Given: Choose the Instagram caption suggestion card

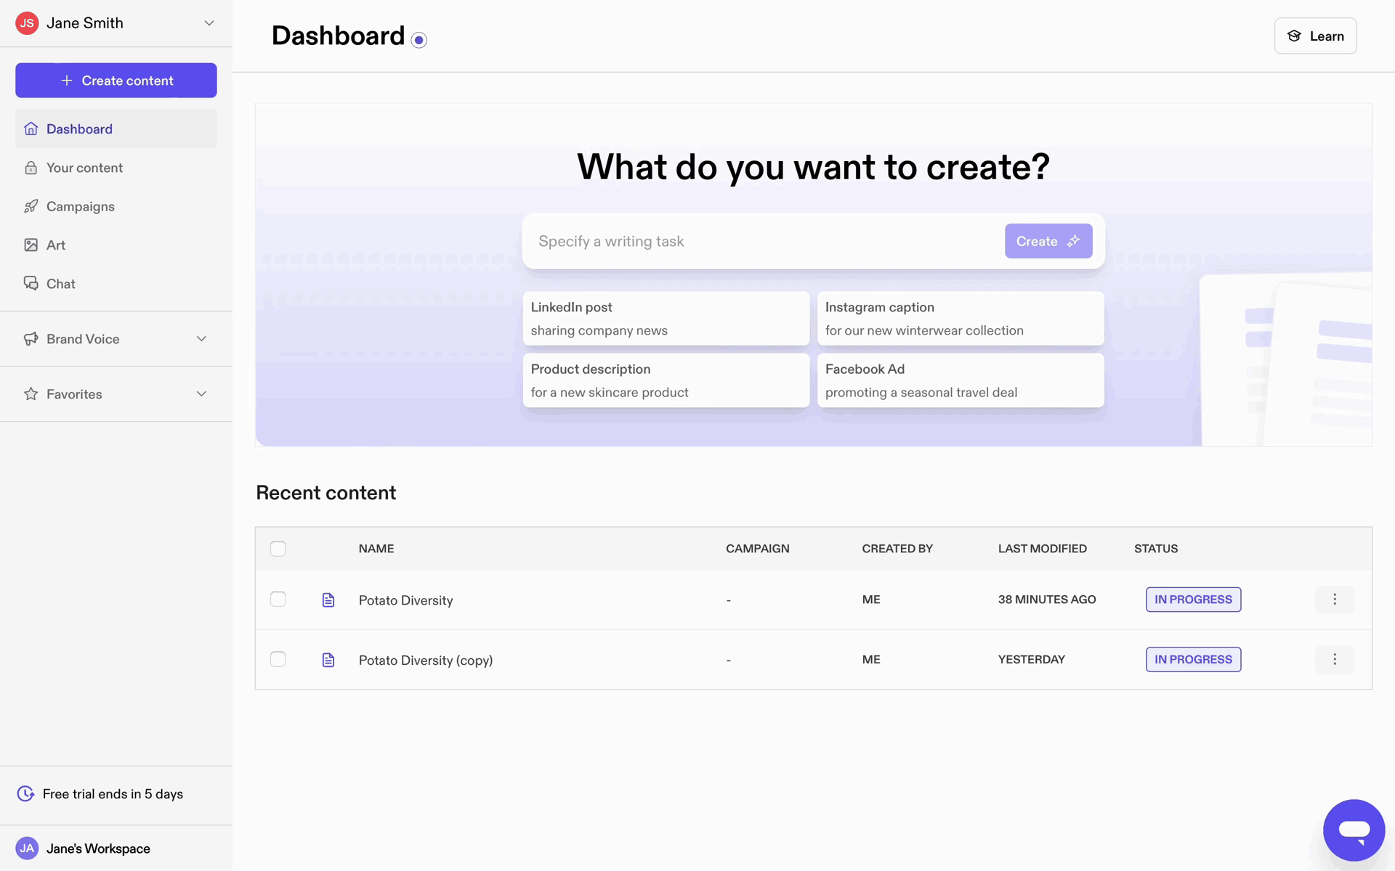Looking at the screenshot, I should [961, 319].
